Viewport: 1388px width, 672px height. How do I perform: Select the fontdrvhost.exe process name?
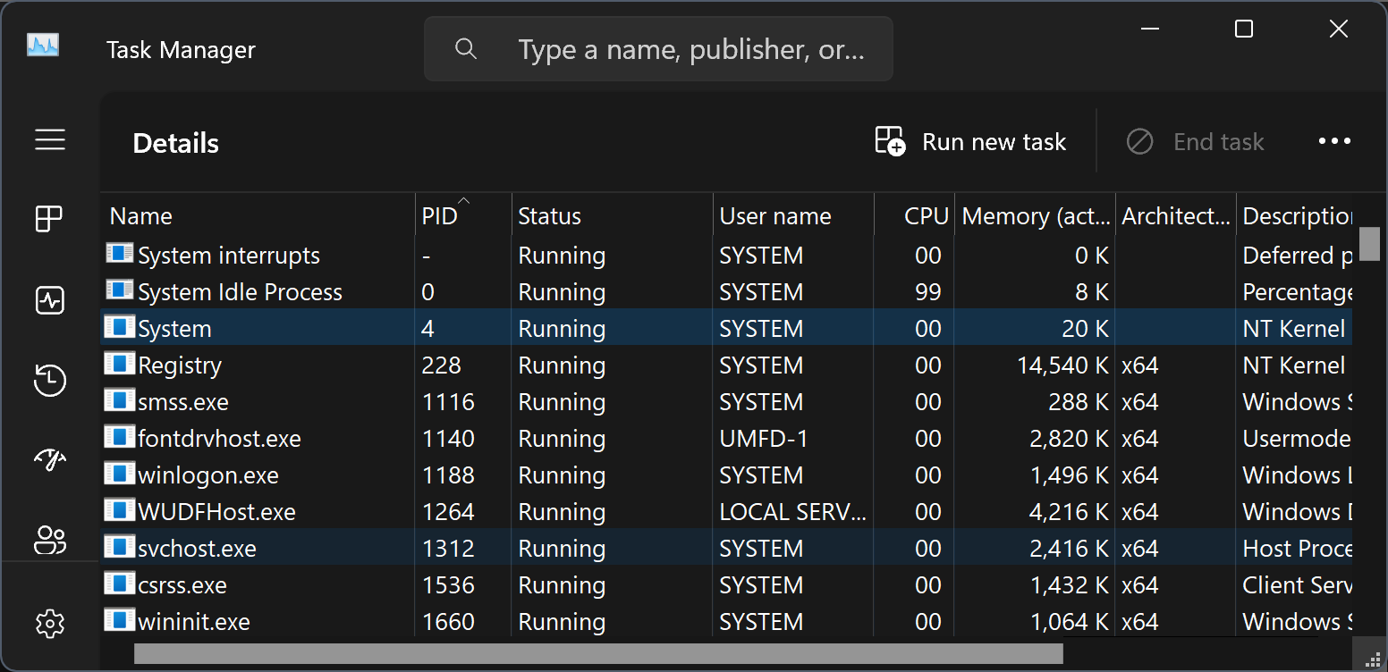219,439
